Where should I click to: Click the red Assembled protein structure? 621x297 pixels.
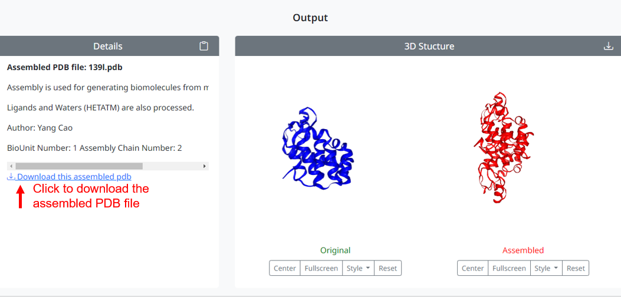(x=503, y=147)
